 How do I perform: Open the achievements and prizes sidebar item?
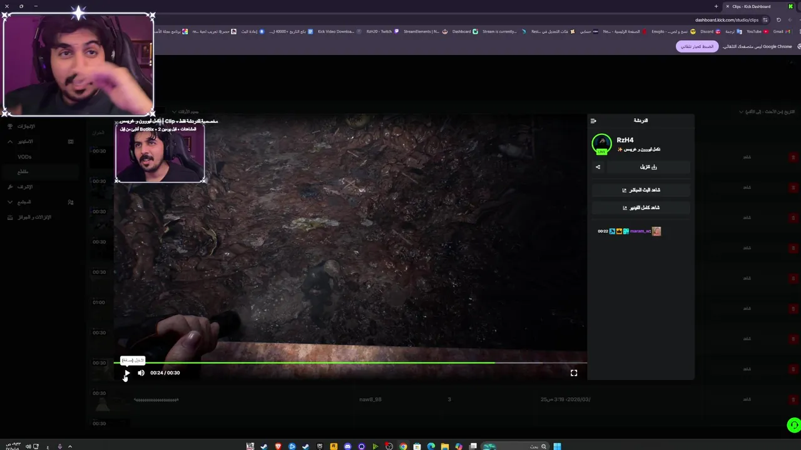pyautogui.click(x=30, y=217)
